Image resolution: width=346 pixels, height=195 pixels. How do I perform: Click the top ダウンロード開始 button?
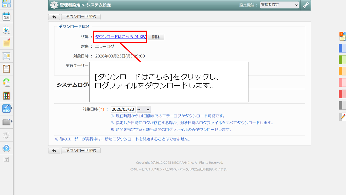coord(81,17)
